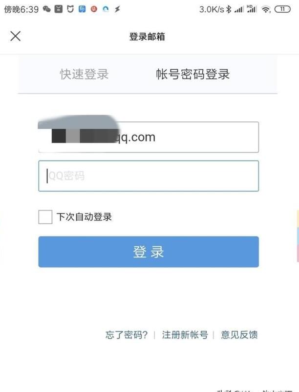Screen dimensions: 299x392
Task: Open the 意见反馈 link
Action: coord(239,335)
